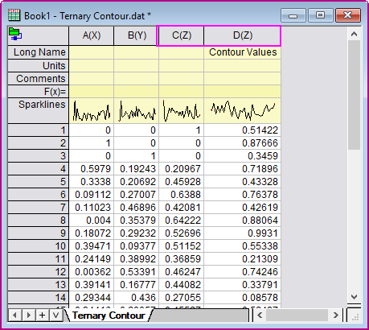The image size is (369, 330).
Task: Click the workbook organizer icon in corner
Action: tap(15, 34)
